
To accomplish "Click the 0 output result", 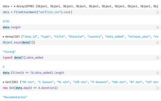I will [x=4, y=67].
